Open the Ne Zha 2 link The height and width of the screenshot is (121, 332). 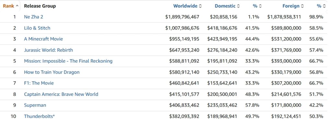(x=33, y=17)
